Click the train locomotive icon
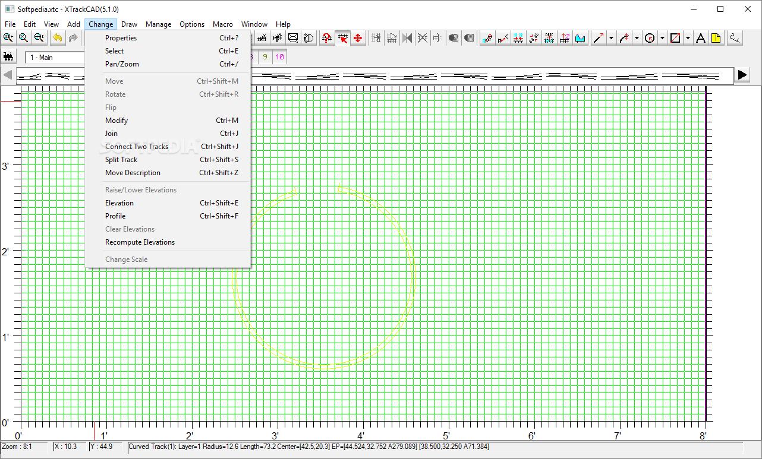 click(8, 57)
